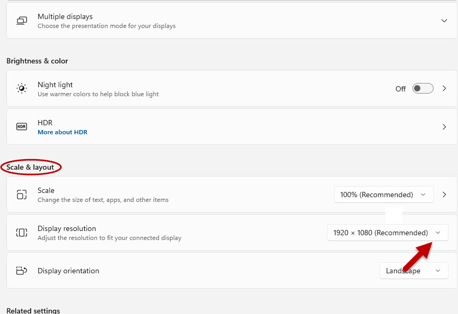Click the Scale icon
This screenshot has width=458, height=314.
click(x=22, y=195)
